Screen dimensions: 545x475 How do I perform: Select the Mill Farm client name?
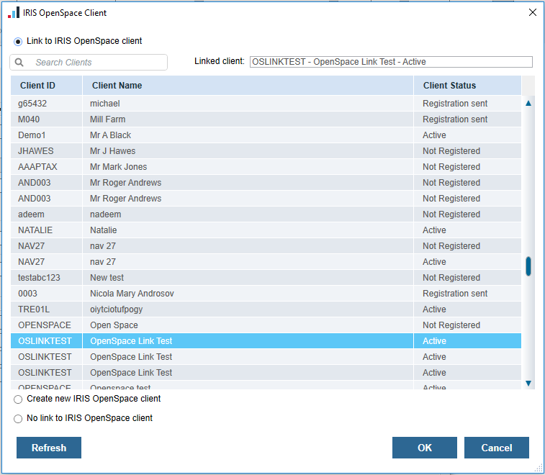108,119
